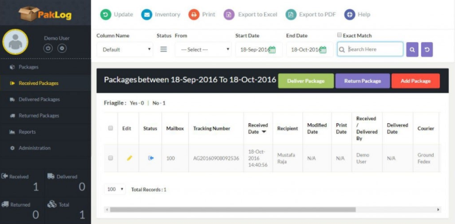Open user settings gear under Demo User

[x=62, y=49]
